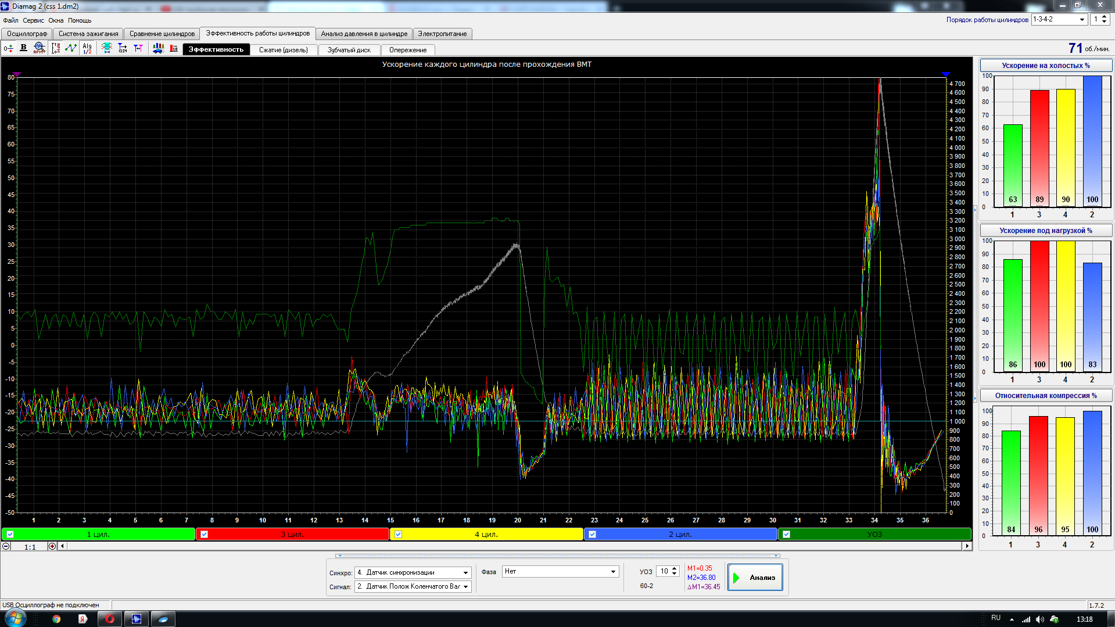Click the horizontal scrollbar right arrow
Screen dimensions: 1115x627
[x=967, y=546]
